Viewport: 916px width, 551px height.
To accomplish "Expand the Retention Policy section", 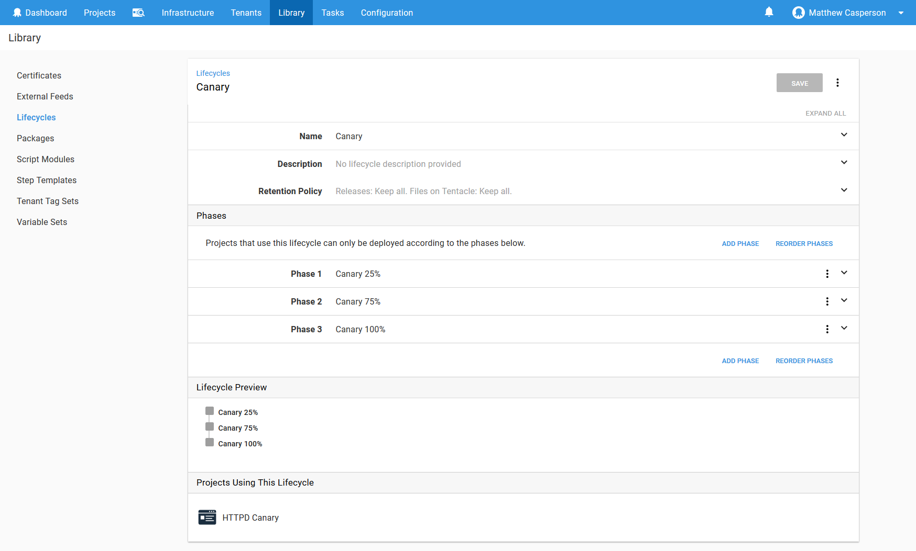I will (x=844, y=190).
